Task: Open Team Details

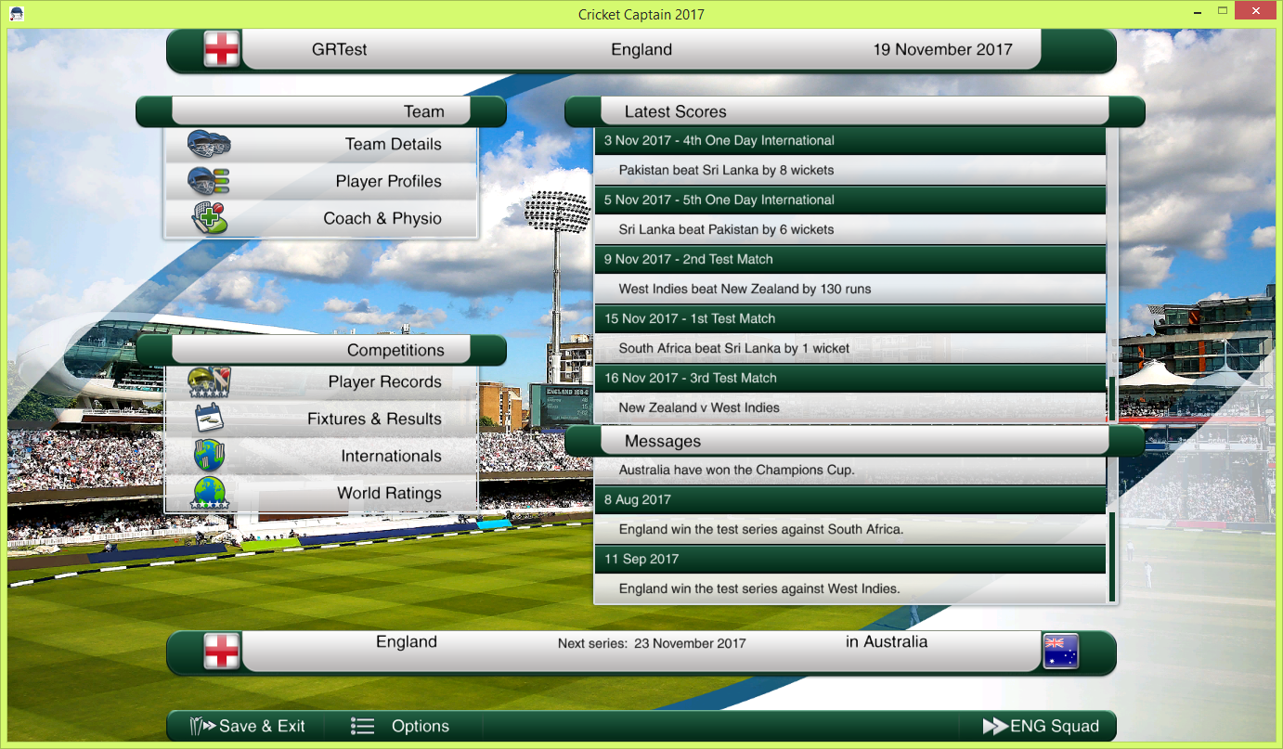Action: pos(321,144)
